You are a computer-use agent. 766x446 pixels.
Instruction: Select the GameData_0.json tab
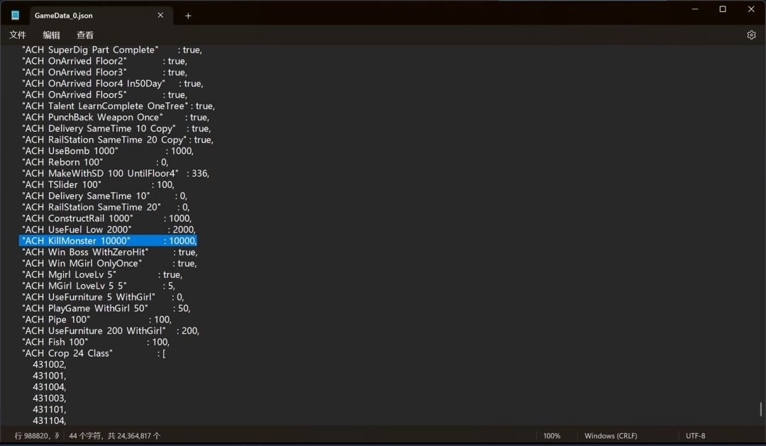[78, 16]
